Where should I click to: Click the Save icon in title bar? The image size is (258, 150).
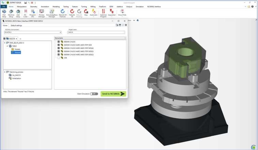pos(26,3)
